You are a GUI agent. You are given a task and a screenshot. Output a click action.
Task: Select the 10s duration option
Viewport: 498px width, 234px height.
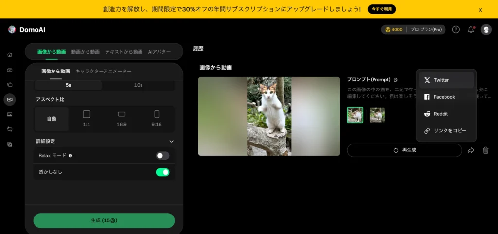point(138,85)
